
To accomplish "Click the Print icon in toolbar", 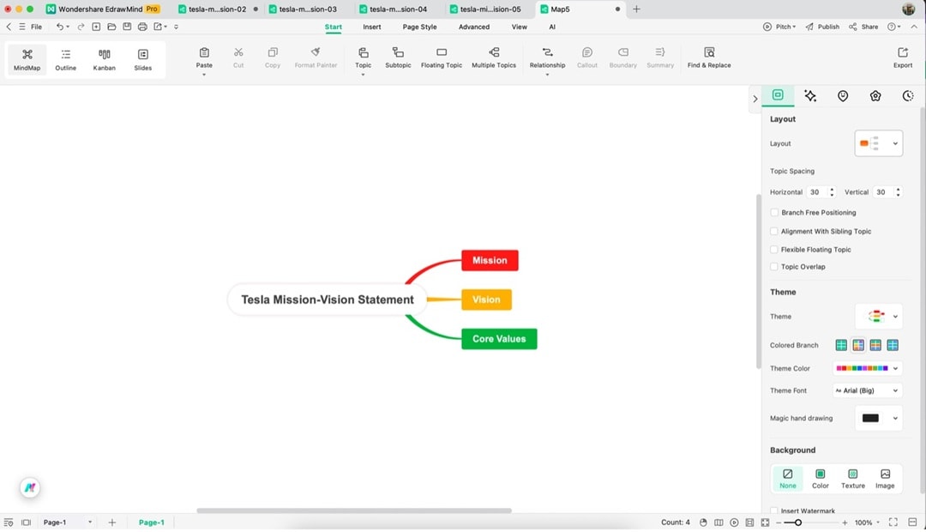I will pyautogui.click(x=142, y=27).
